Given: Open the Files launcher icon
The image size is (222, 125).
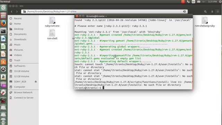Looking at the screenshot, I should (3, 15).
